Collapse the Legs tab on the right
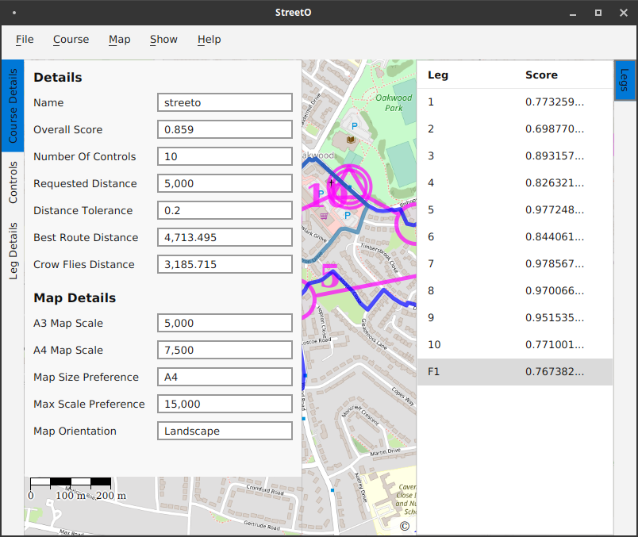 [625, 80]
